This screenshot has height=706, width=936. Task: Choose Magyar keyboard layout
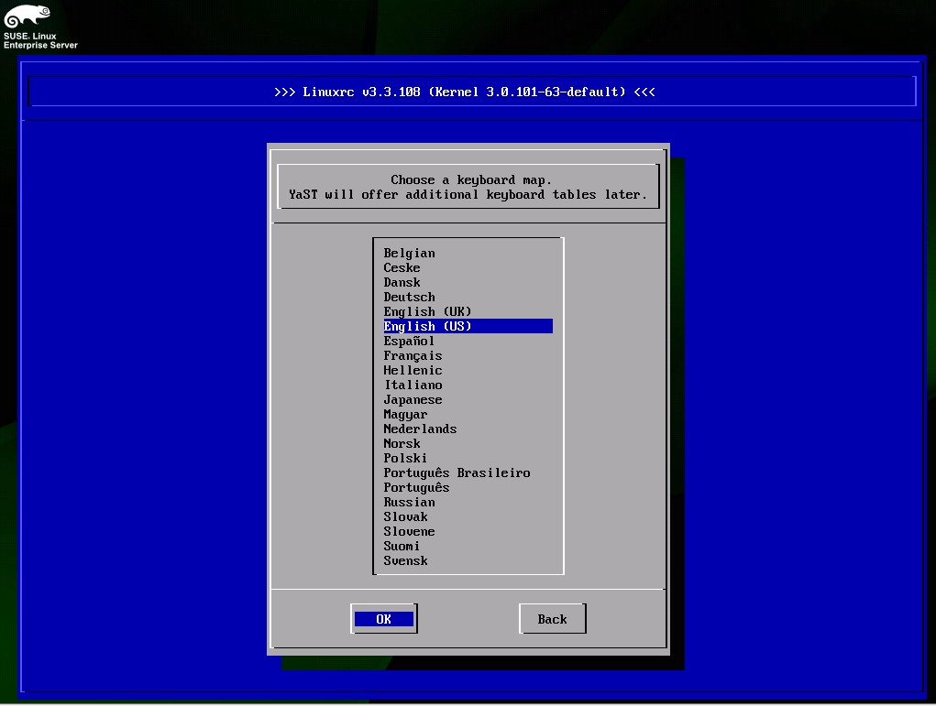click(x=405, y=415)
